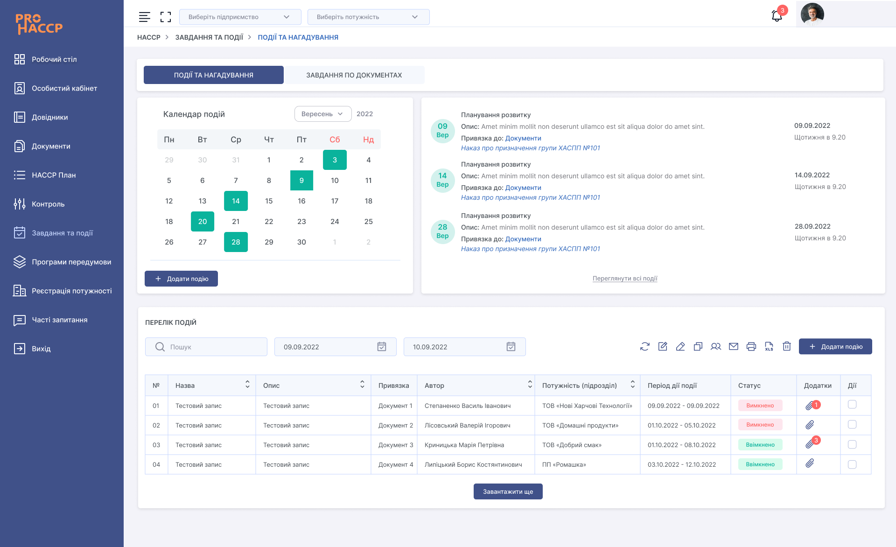Open HACCP План in the sidebar
The width and height of the screenshot is (896, 547).
tap(54, 175)
